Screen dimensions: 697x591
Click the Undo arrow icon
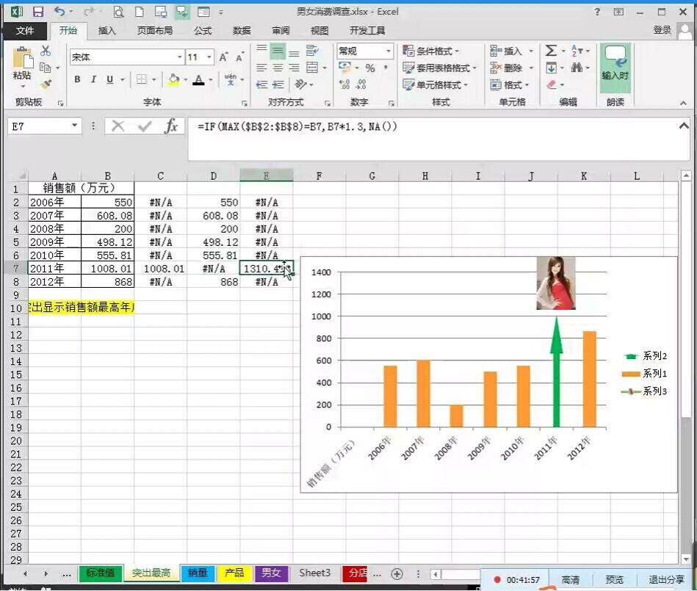click(59, 12)
